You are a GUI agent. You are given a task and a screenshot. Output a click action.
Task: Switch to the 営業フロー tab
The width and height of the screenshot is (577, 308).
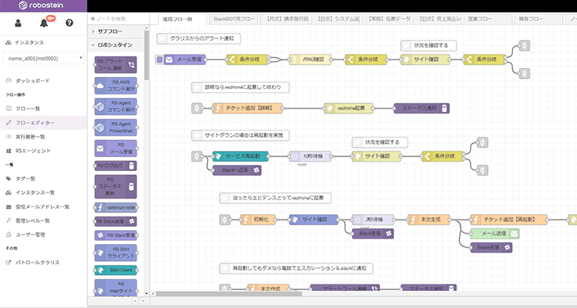(x=488, y=19)
